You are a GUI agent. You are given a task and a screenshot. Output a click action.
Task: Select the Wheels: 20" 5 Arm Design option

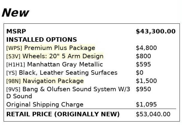(54, 56)
